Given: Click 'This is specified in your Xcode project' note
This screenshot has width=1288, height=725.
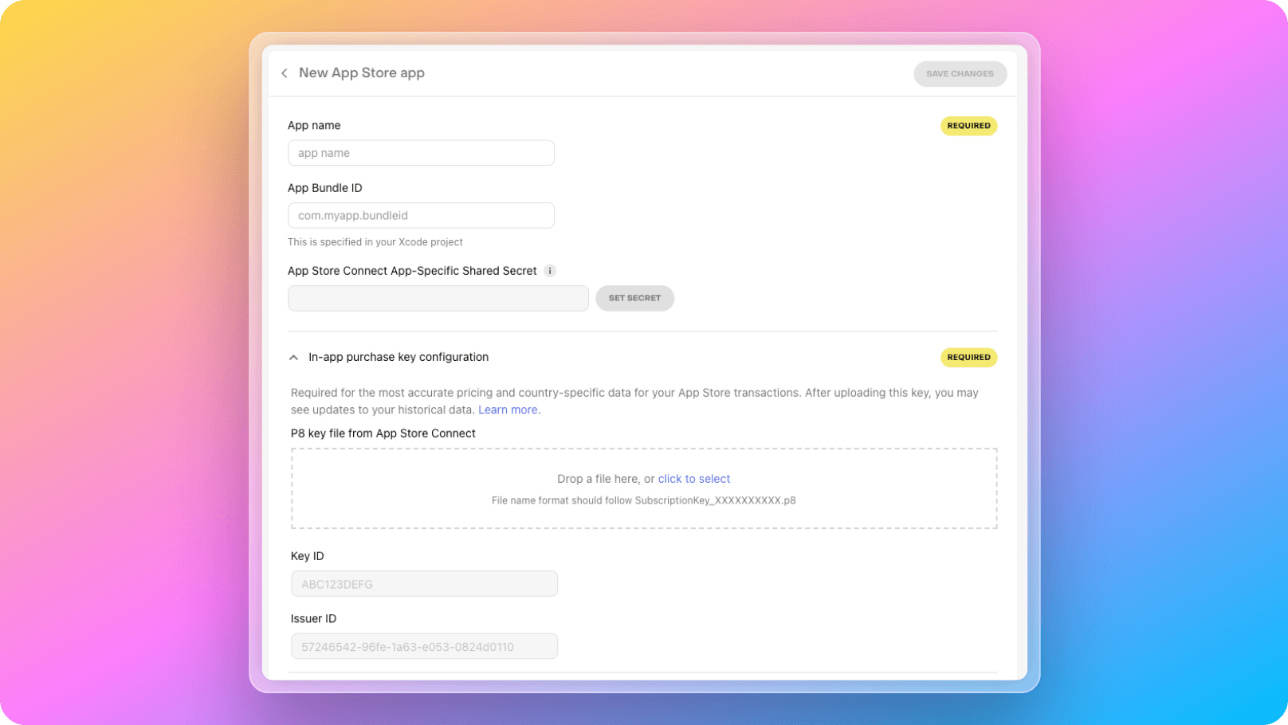Looking at the screenshot, I should 375,242.
